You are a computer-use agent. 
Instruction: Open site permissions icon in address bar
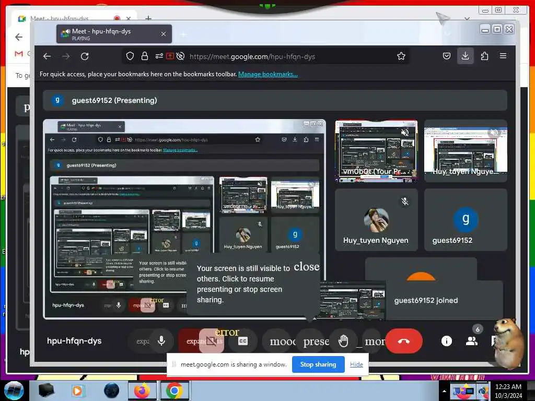[159, 56]
